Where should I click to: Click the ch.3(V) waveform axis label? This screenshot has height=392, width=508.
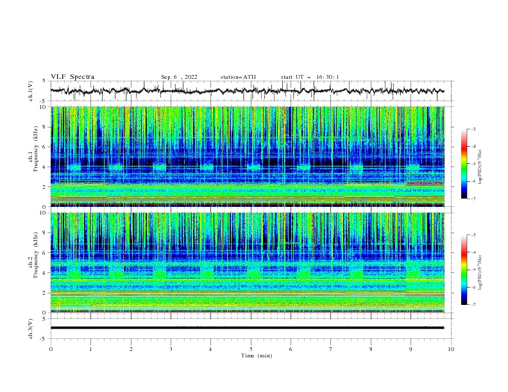click(31, 329)
